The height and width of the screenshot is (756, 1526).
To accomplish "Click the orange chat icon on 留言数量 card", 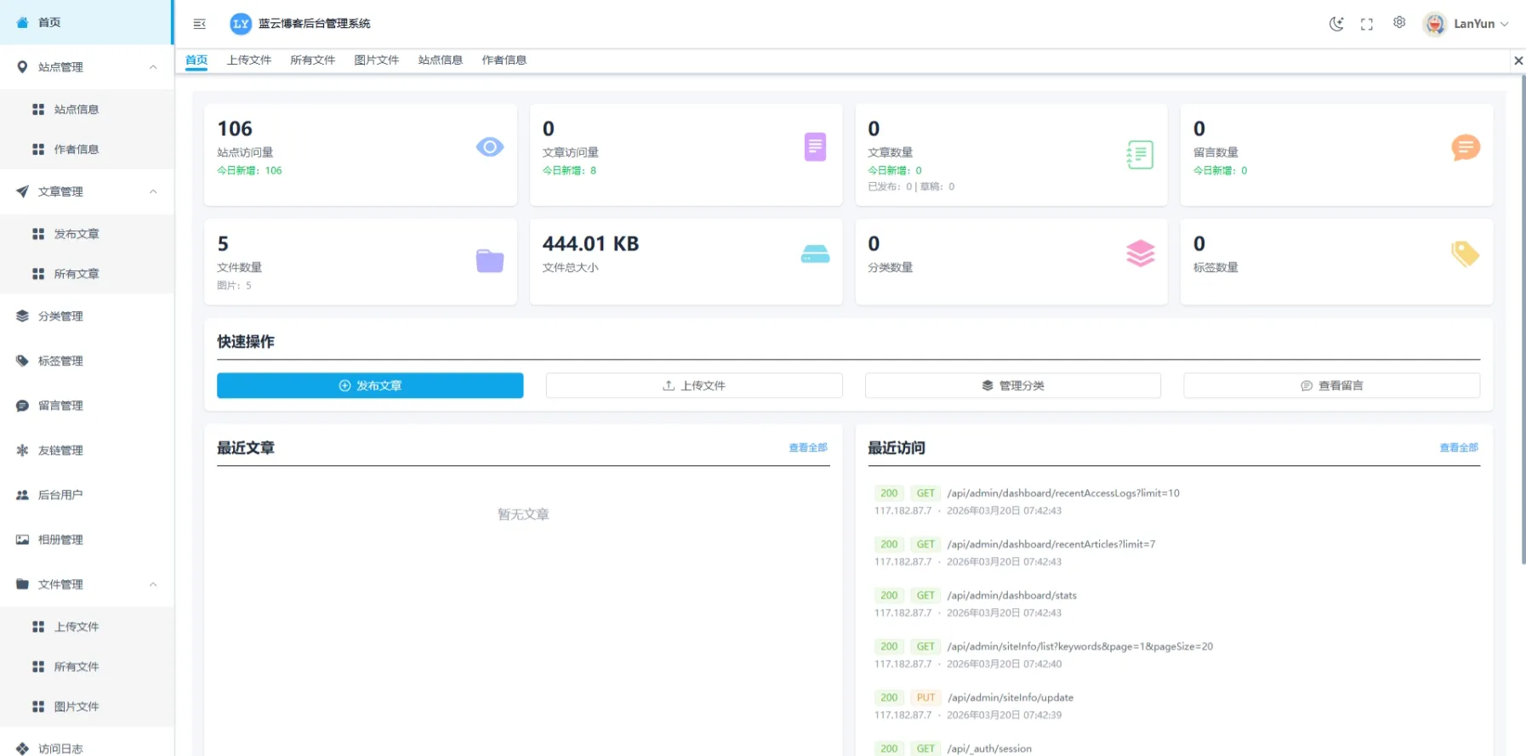I will click(1465, 148).
